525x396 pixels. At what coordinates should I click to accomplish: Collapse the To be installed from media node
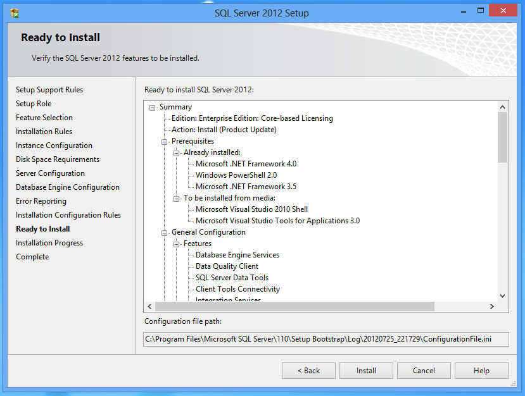[177, 199]
